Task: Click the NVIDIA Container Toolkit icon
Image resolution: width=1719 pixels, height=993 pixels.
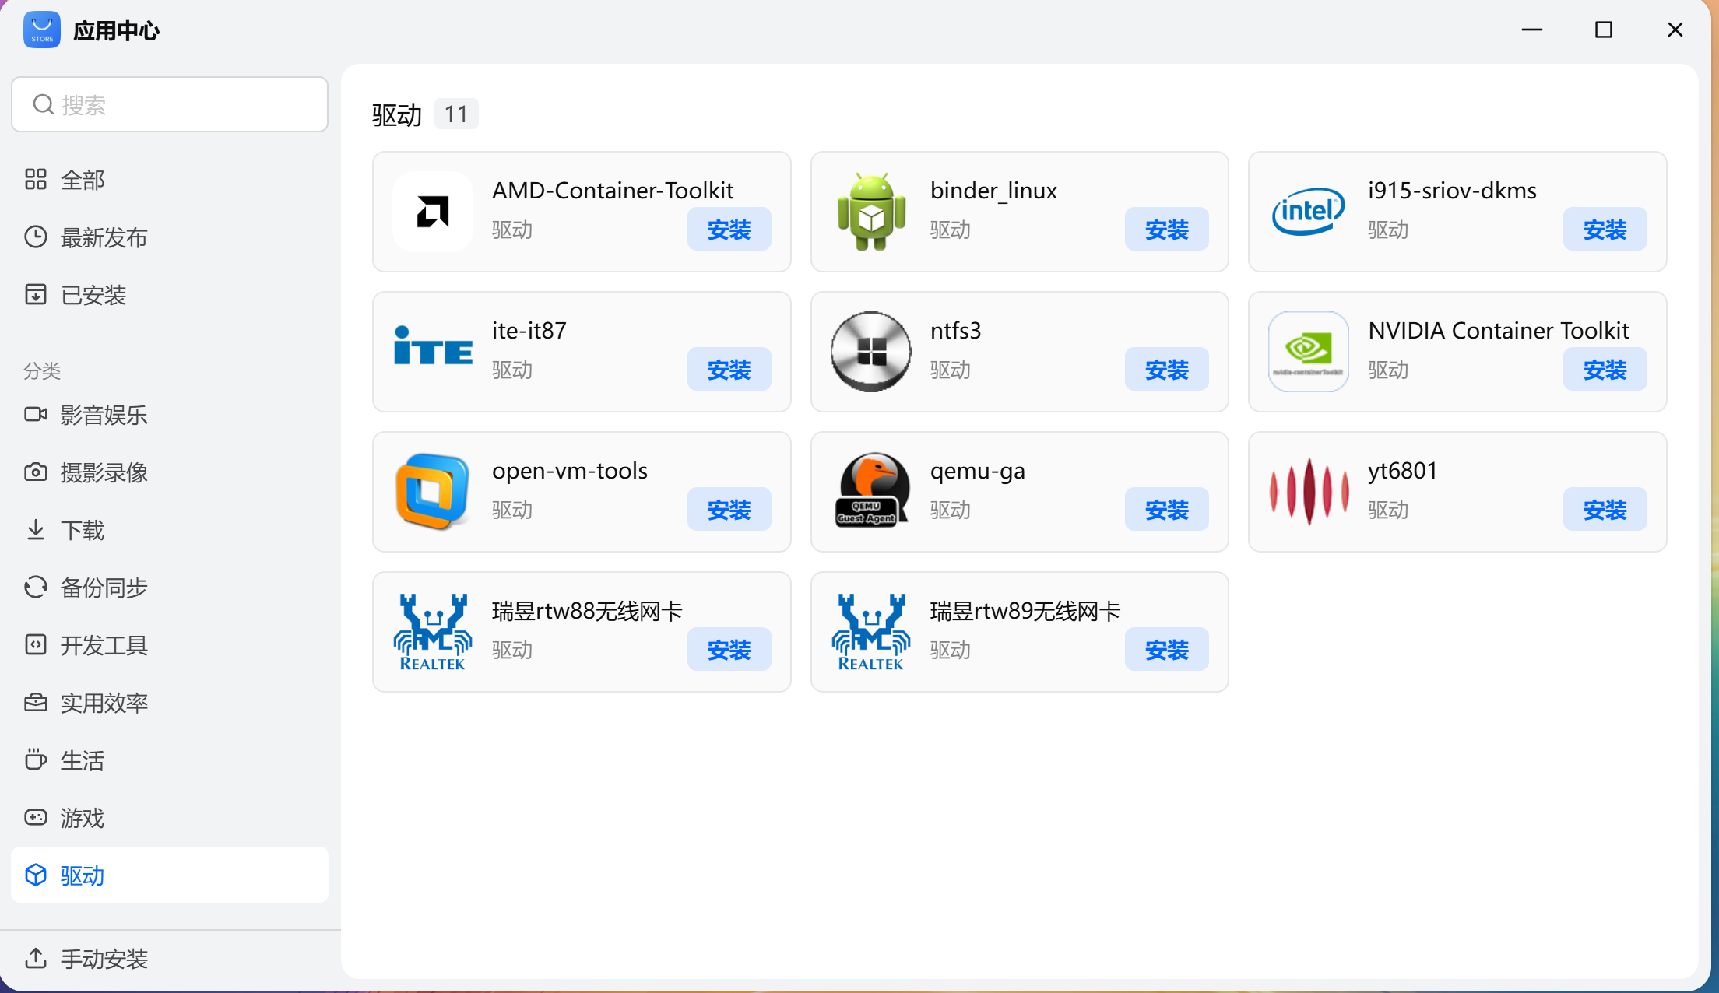Action: pos(1309,352)
